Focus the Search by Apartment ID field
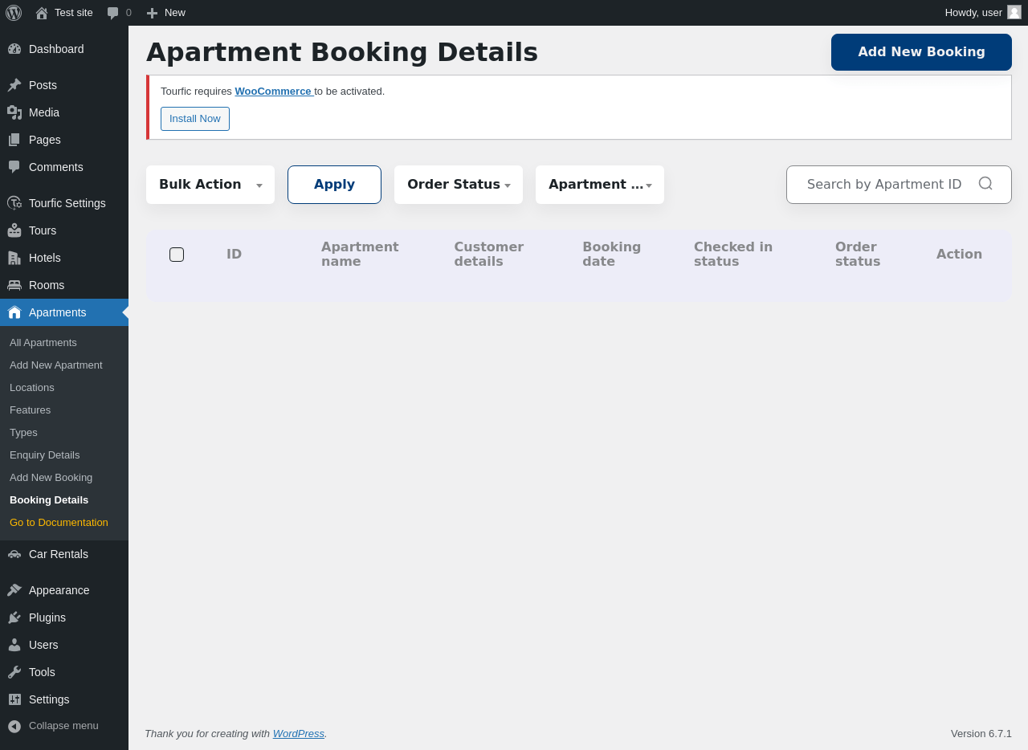1028x750 pixels. click(883, 185)
